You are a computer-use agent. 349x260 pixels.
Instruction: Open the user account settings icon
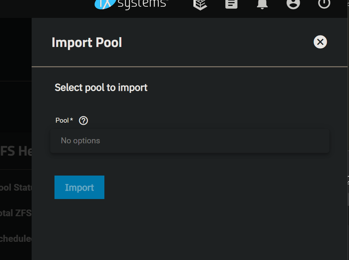click(293, 4)
